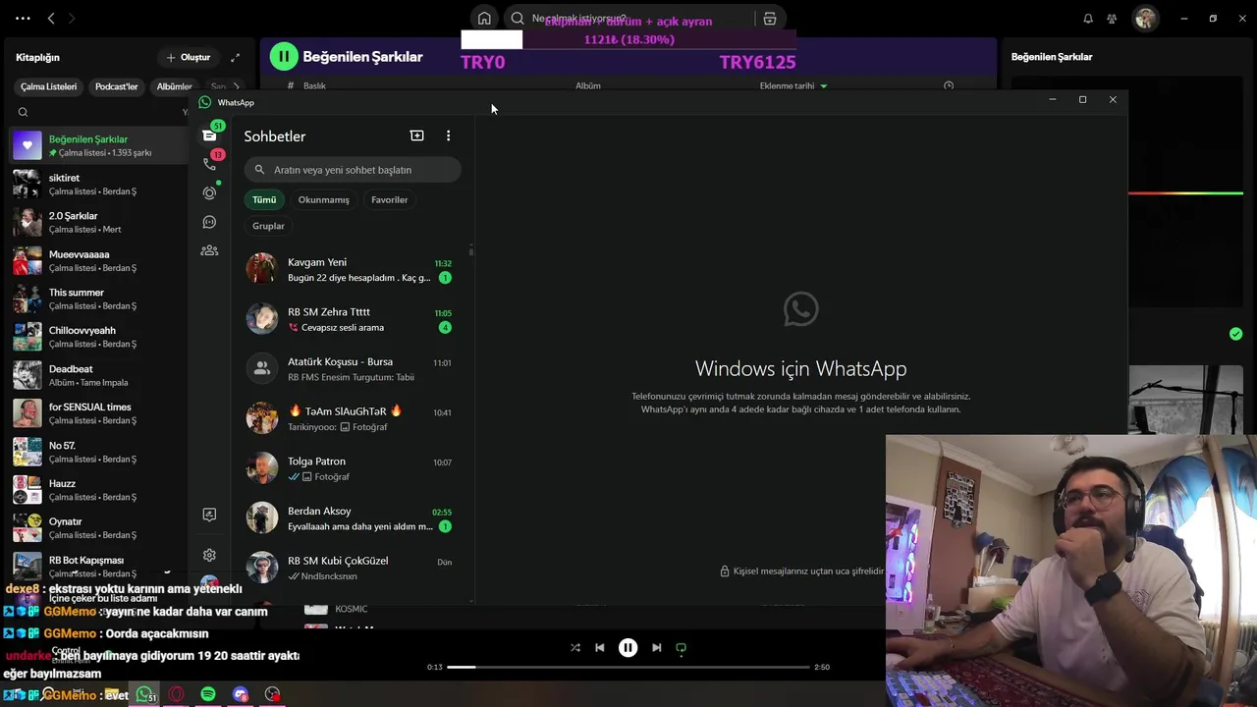The height and width of the screenshot is (707, 1257).
Task: Open Spotify three-dot app menu
Action: (23, 18)
